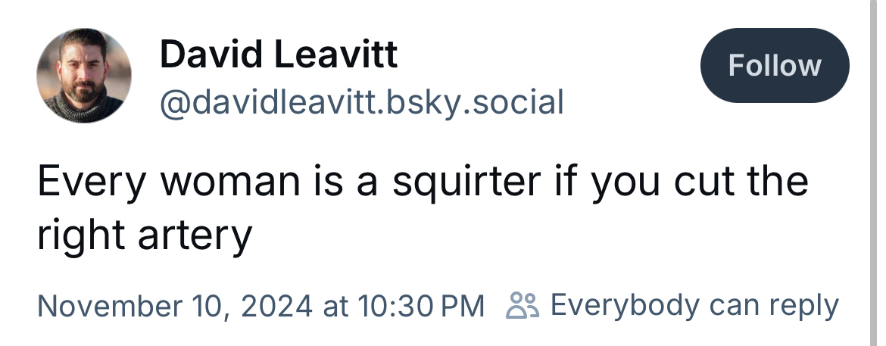Screen dimensions: 886x346
Task: Click the post's second line "right artery"
Action: point(144,235)
